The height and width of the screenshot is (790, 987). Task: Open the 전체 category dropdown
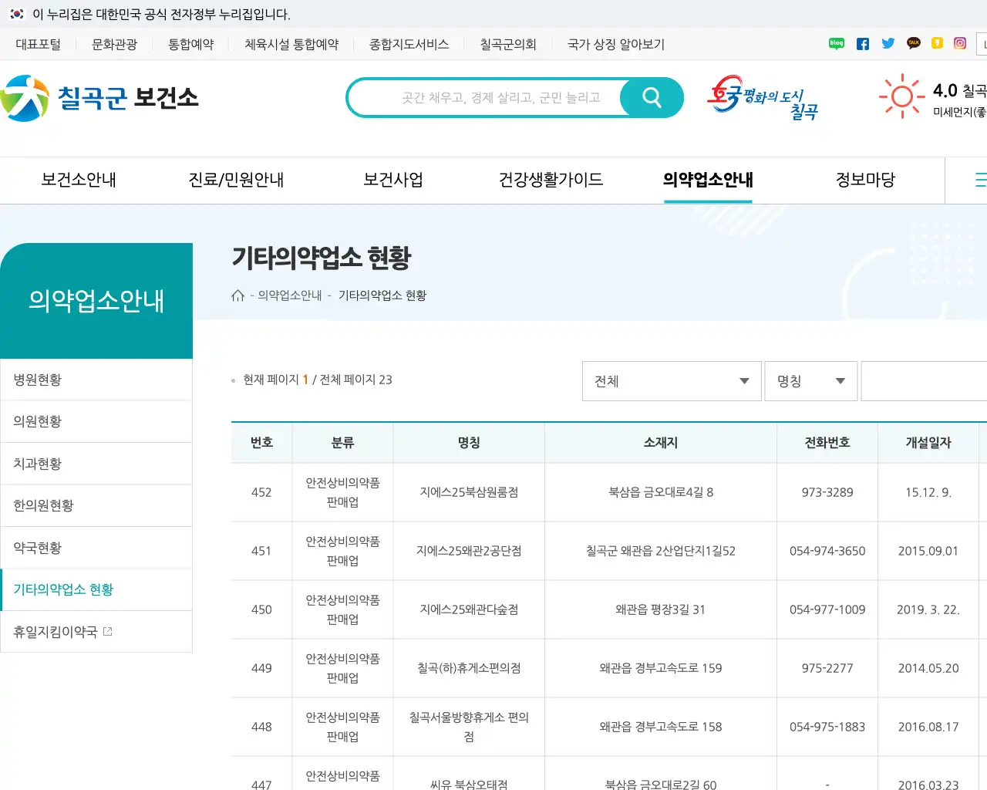(x=671, y=381)
